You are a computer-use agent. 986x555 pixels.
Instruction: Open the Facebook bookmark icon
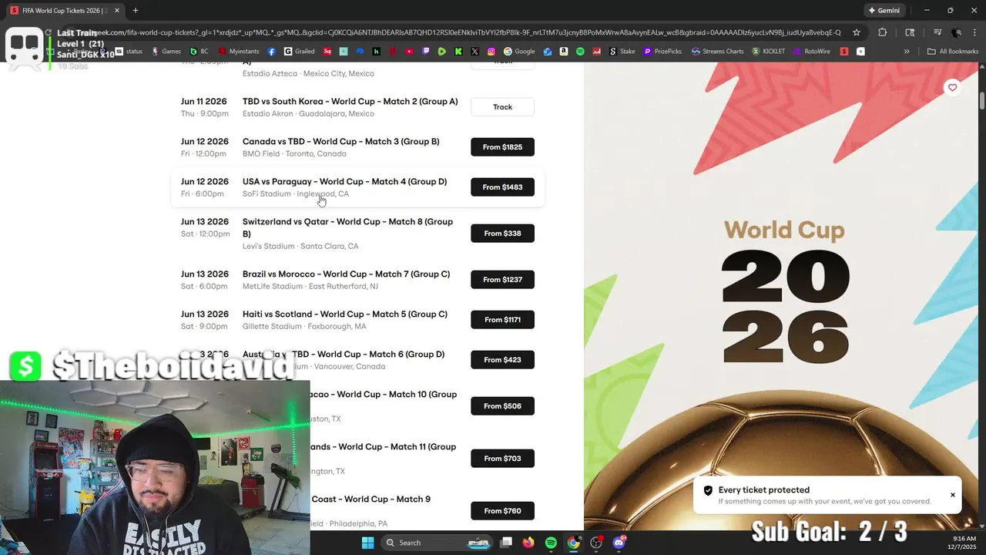272,52
